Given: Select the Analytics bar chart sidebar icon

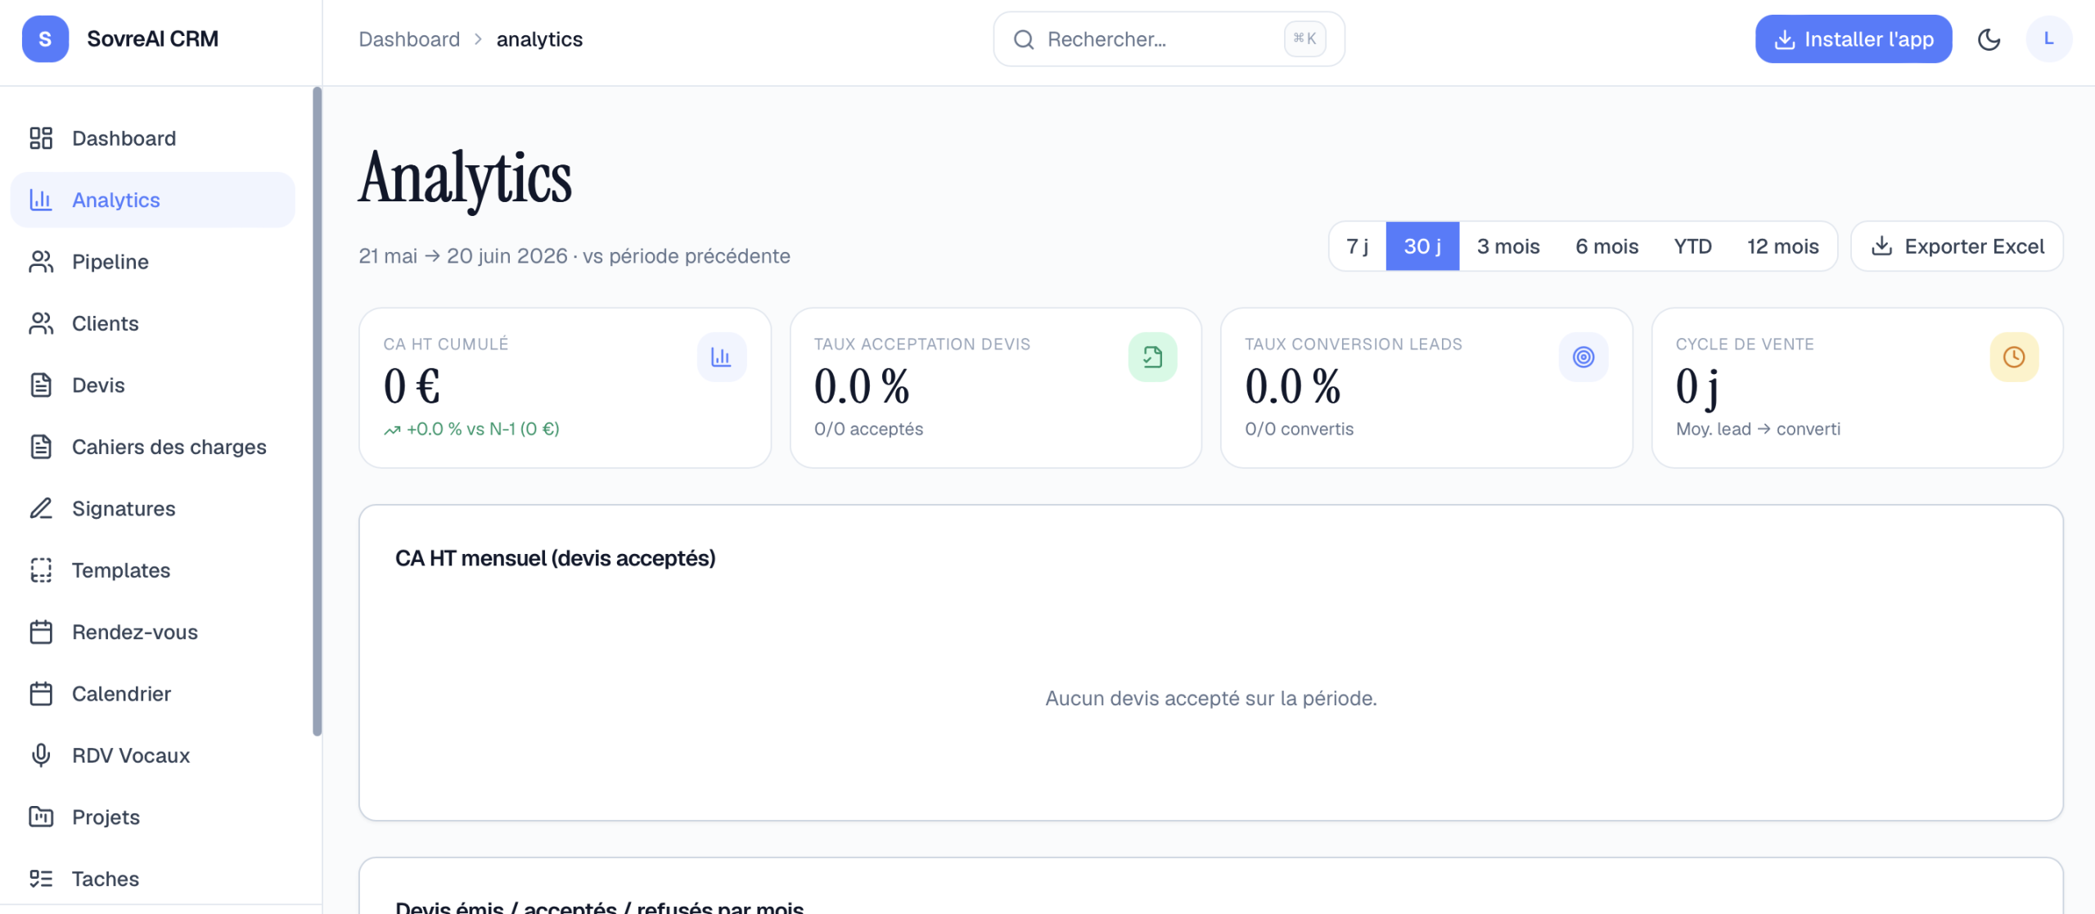Looking at the screenshot, I should click(41, 200).
